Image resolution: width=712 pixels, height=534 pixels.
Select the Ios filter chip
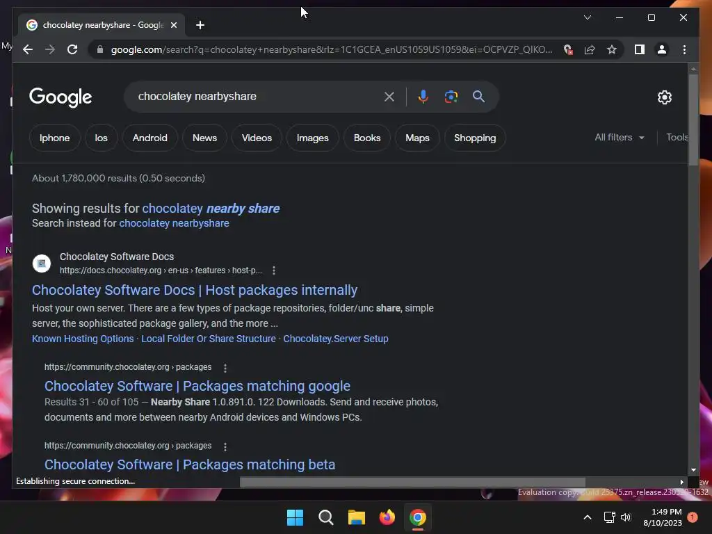click(x=101, y=138)
